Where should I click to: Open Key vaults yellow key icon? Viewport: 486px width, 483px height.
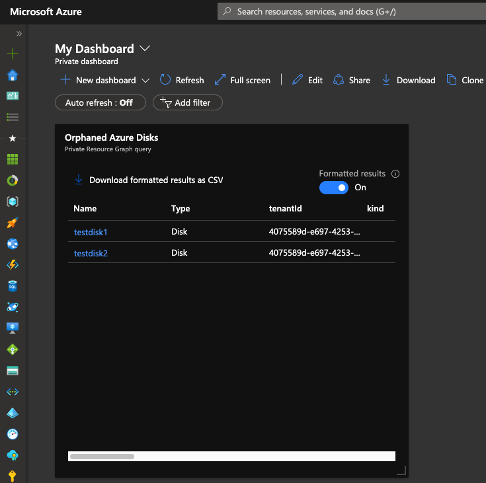(13, 476)
